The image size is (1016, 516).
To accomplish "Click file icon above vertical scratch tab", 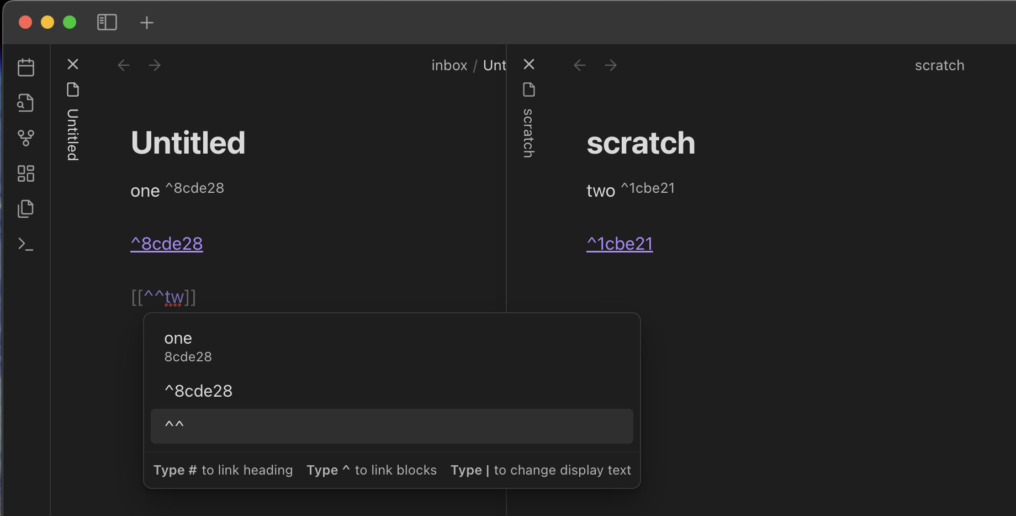I will coord(529,89).
